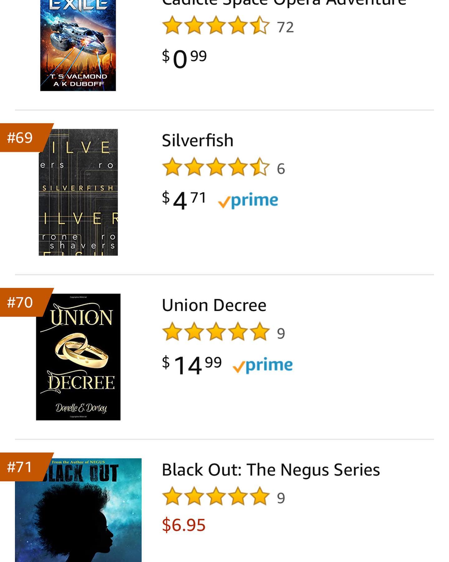Open Black Out: The Negus Series link
Viewport: 449px width, 562px height.
(271, 470)
